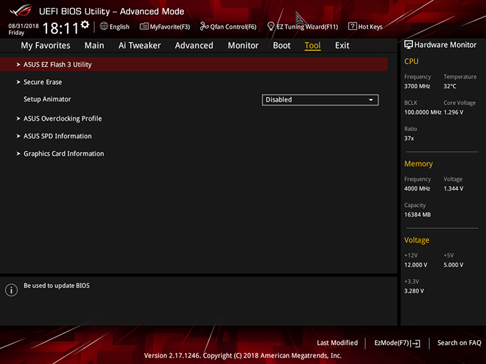Click the globe language icon
Image resolution: width=486 pixels, height=364 pixels.
click(x=104, y=27)
